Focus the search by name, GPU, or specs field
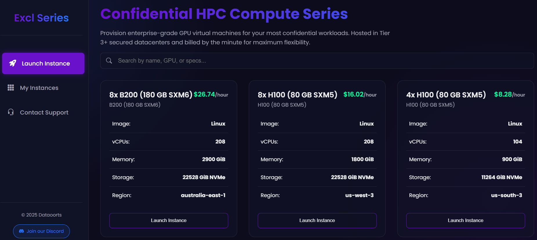 pos(319,61)
